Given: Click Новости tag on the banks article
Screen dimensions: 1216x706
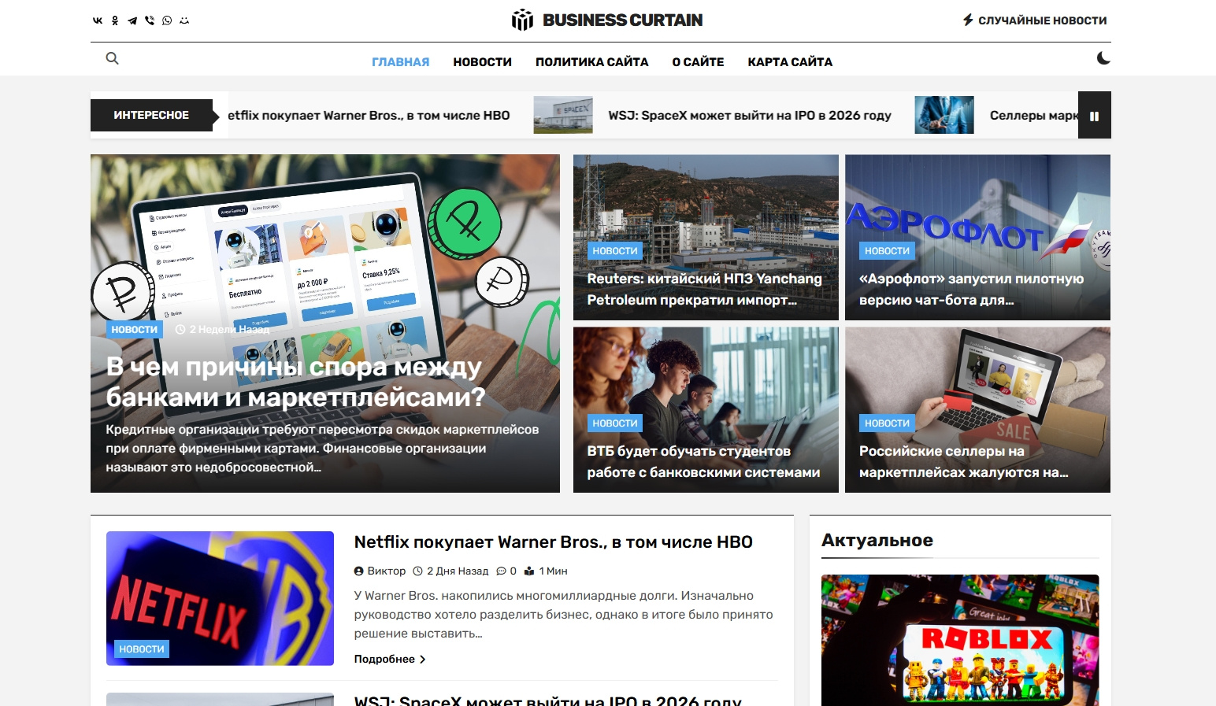Looking at the screenshot, I should 135,329.
